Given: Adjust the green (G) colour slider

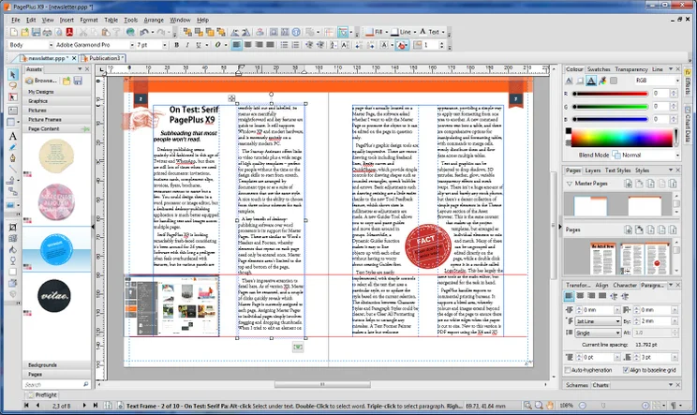Looking at the screenshot, I should 610,107.
